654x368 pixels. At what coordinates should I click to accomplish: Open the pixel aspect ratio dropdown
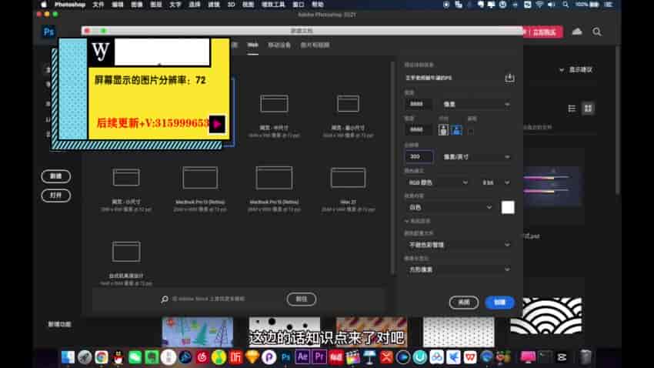click(459, 269)
